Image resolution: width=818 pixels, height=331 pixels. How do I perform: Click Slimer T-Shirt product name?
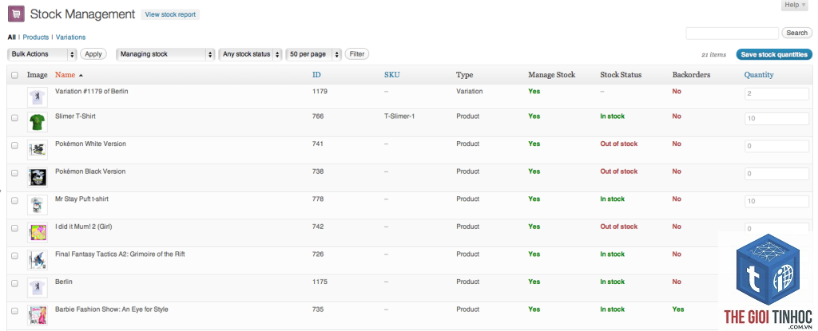pos(75,116)
